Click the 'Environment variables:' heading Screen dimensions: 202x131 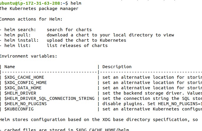pyautogui.click(x=28, y=56)
